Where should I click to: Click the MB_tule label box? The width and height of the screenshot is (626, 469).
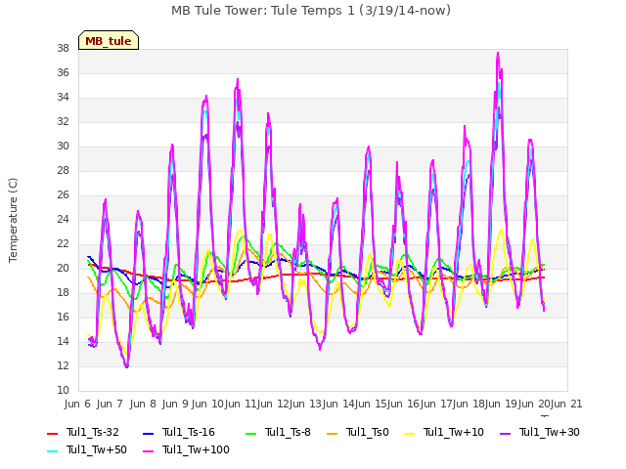click(109, 40)
